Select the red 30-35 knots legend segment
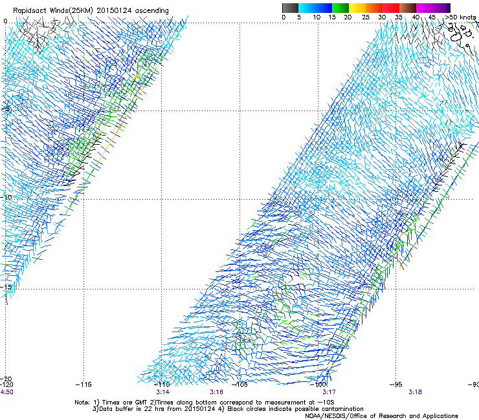Image resolution: width=479 pixels, height=420 pixels. coord(391,8)
